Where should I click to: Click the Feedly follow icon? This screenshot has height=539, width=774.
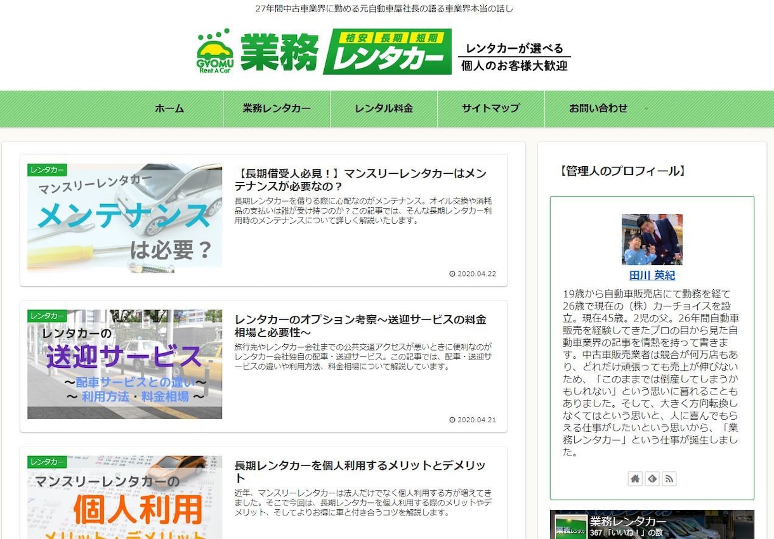point(652,479)
